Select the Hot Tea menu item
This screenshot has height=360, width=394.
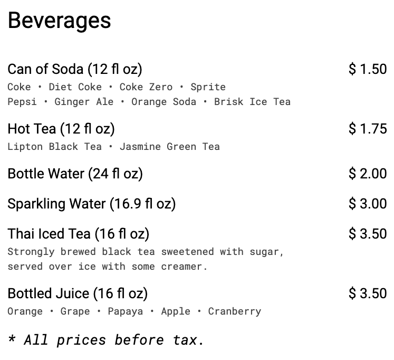coord(61,129)
